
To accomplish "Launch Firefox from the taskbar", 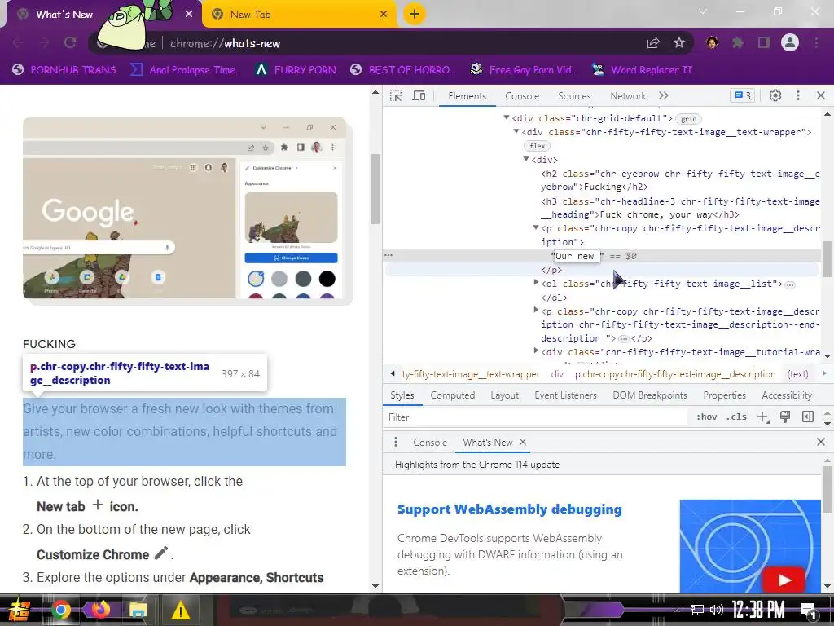I will (x=100, y=610).
